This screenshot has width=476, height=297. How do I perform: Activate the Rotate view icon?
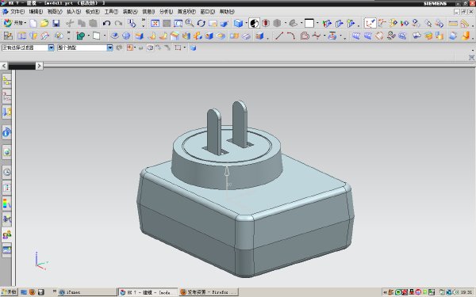coord(201,23)
